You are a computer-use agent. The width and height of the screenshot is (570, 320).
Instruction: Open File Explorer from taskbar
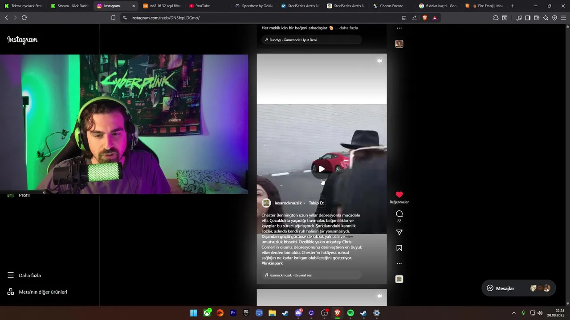click(x=272, y=313)
